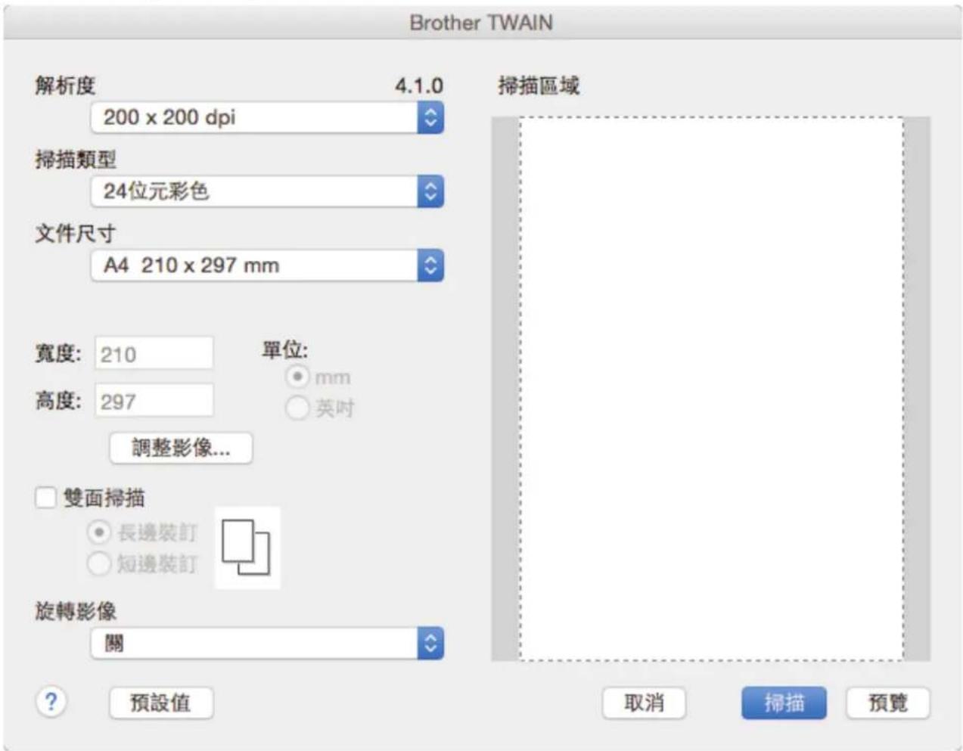Select the 英吋 unit radio button
This screenshot has height=751, width=963.
click(297, 408)
